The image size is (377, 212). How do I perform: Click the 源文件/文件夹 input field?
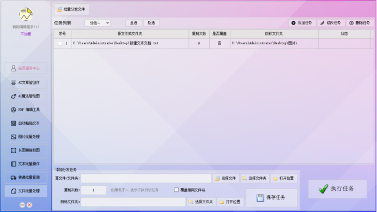[146, 178]
